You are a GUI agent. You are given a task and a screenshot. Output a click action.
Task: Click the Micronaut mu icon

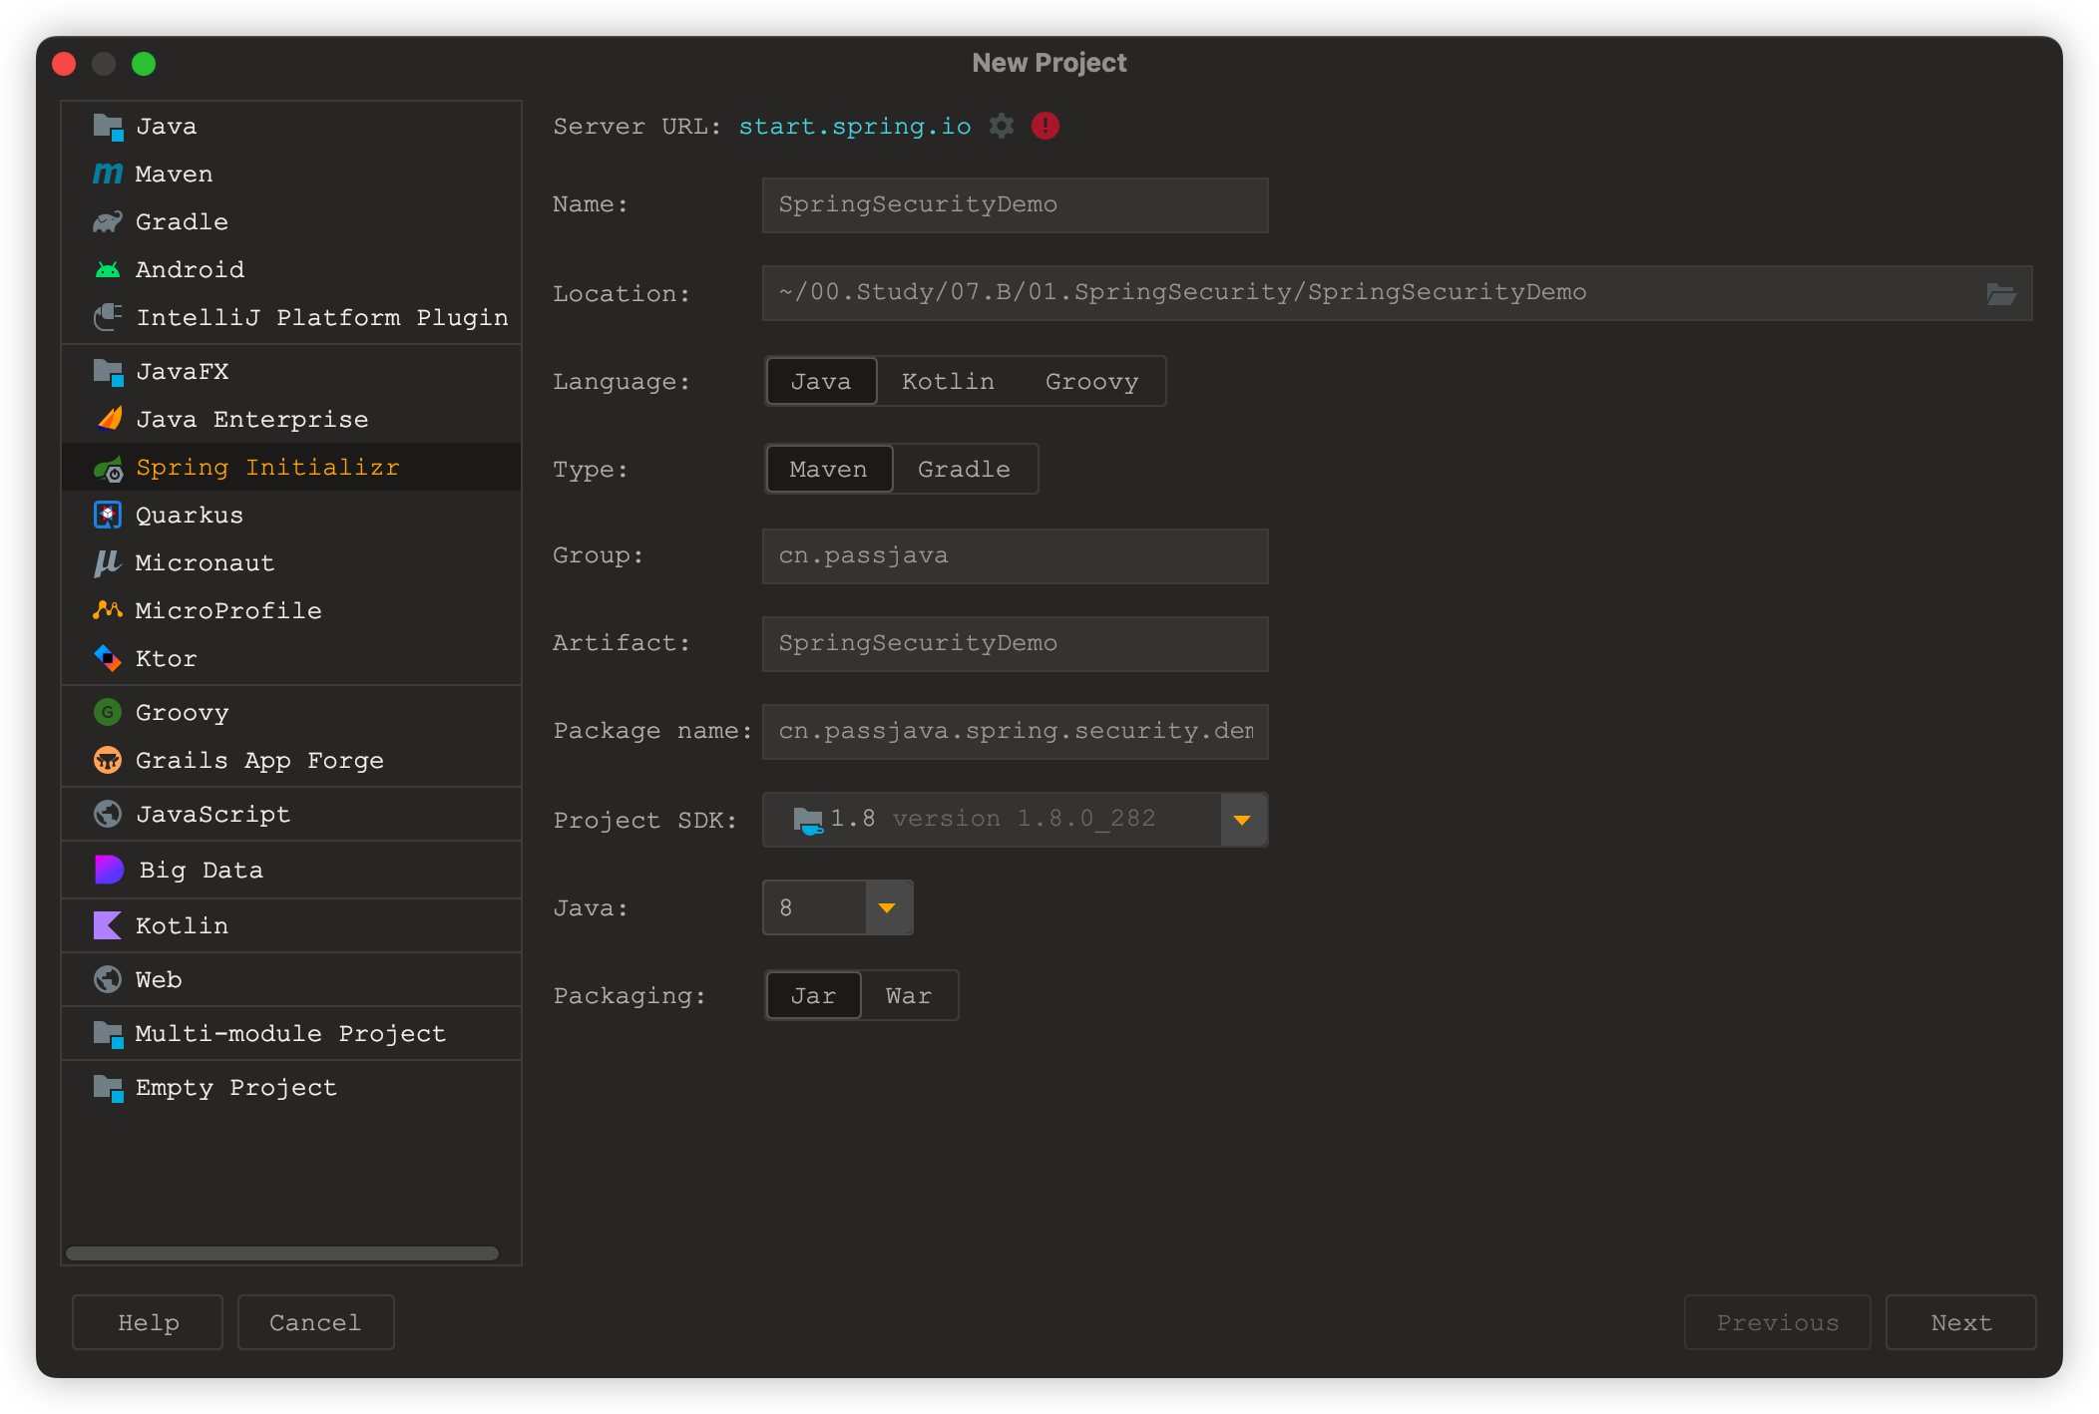pyautogui.click(x=107, y=562)
